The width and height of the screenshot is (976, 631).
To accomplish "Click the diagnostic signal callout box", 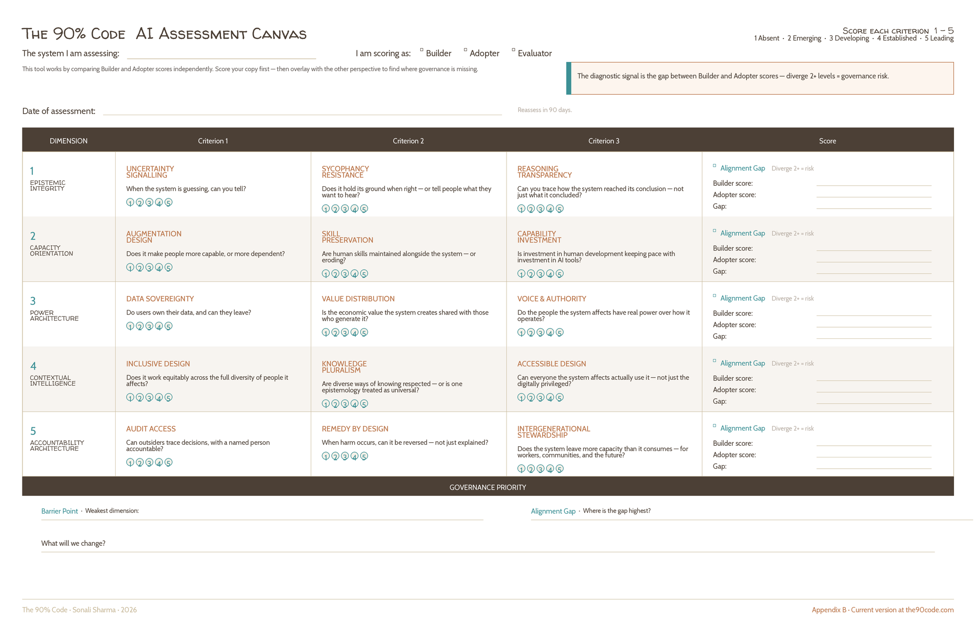I will coord(760,78).
